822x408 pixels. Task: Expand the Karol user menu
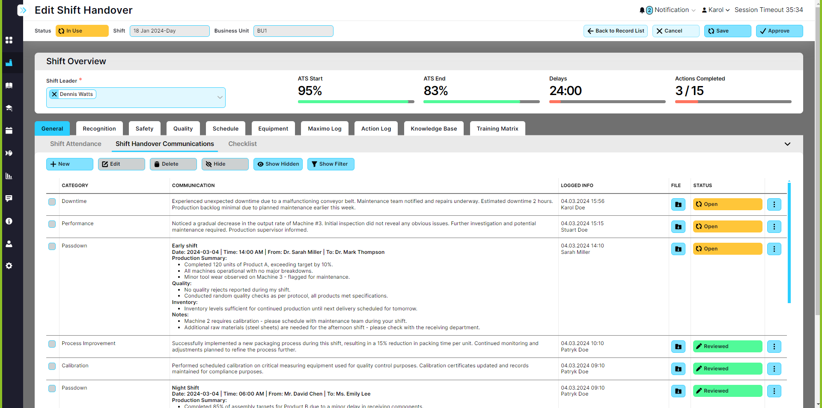(715, 9)
